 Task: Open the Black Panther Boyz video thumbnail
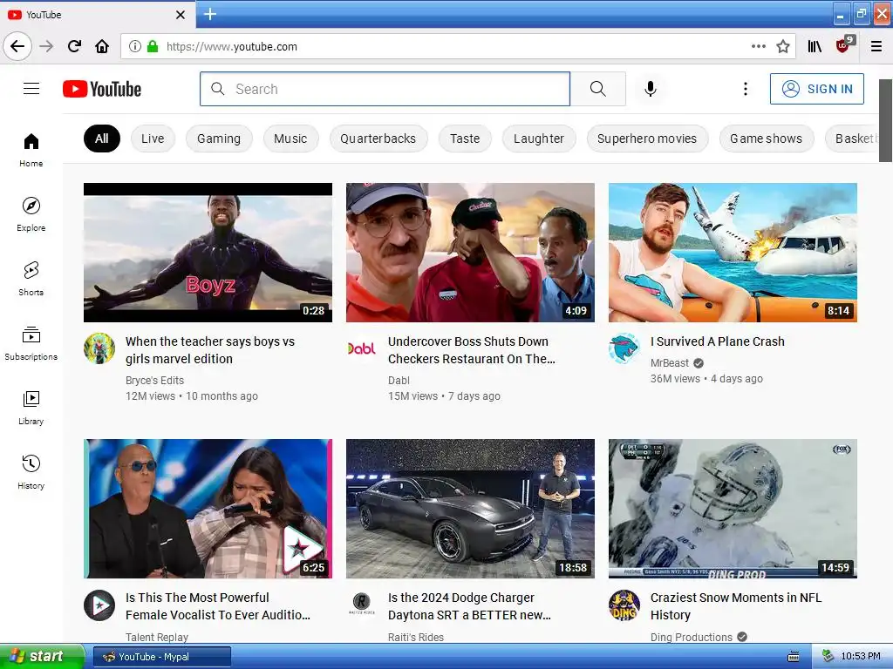[208, 253]
